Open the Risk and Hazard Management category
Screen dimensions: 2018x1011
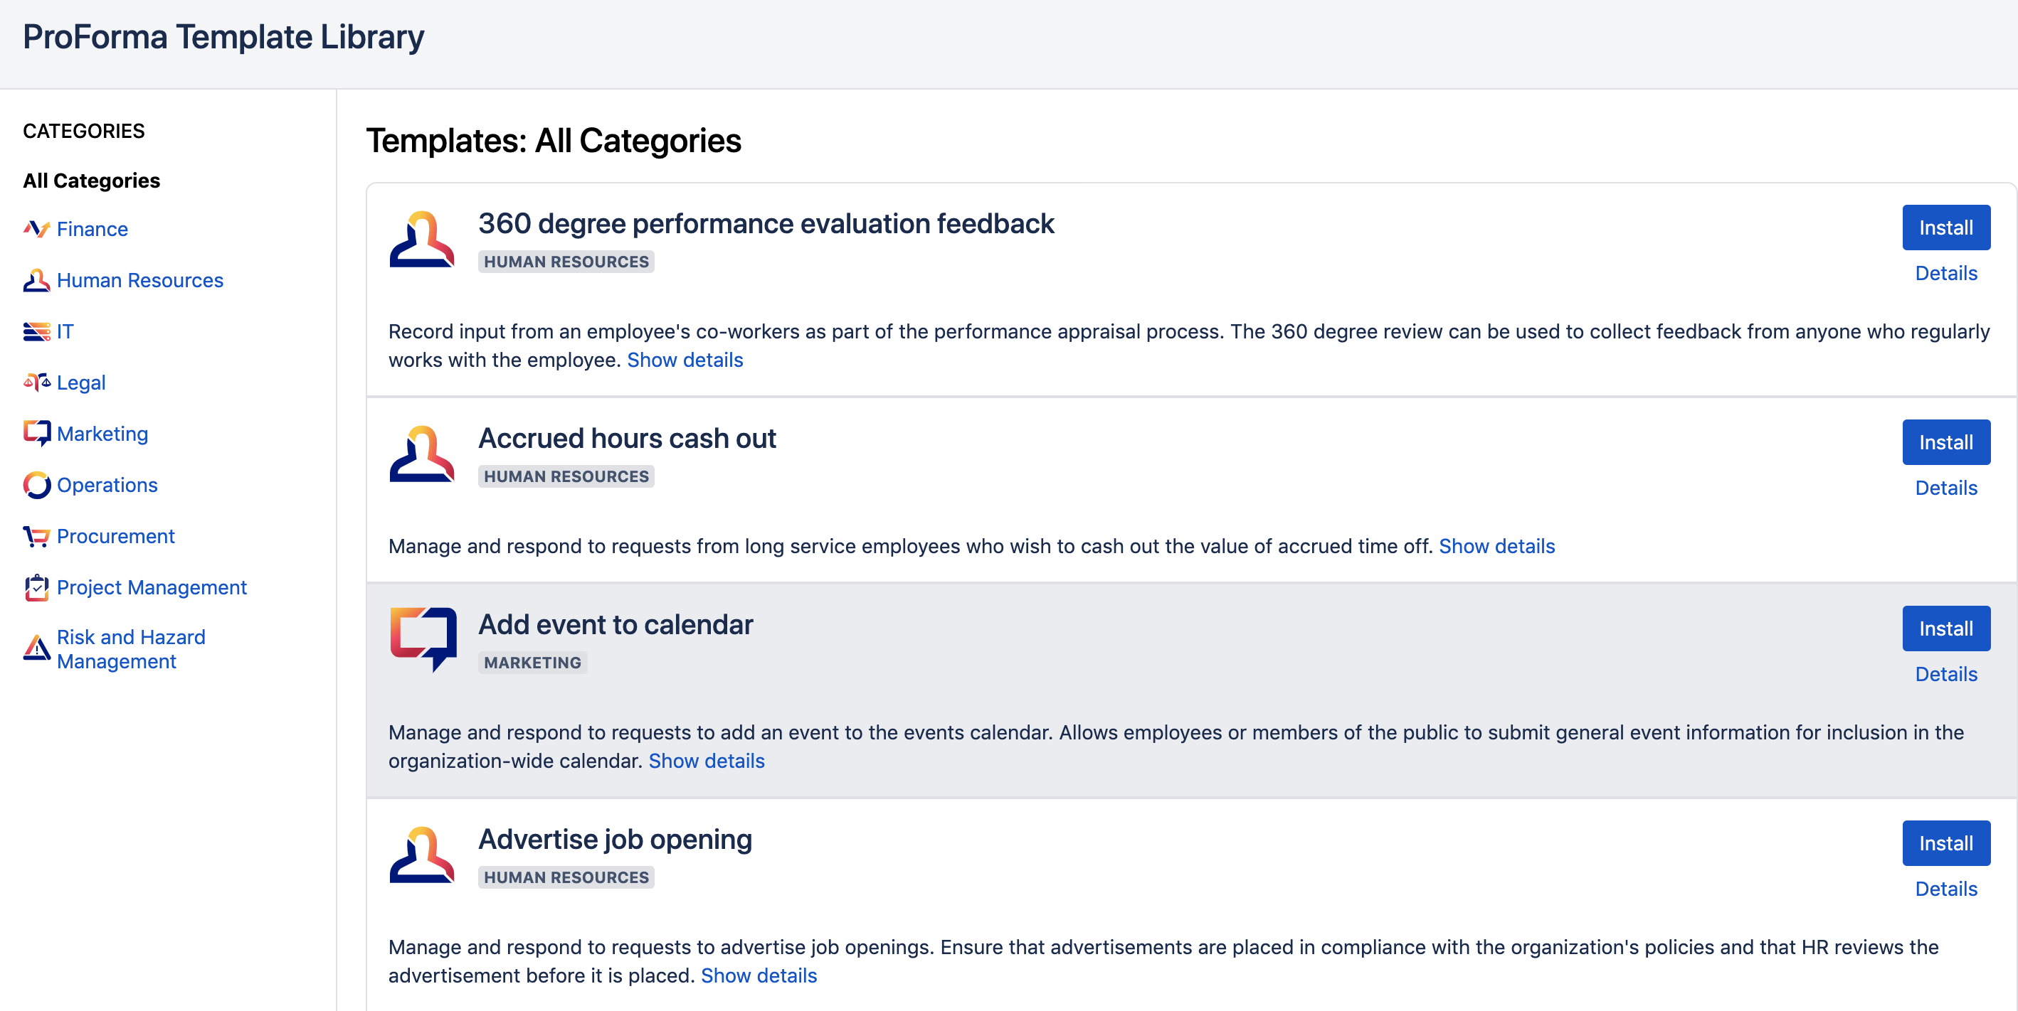pyautogui.click(x=131, y=648)
